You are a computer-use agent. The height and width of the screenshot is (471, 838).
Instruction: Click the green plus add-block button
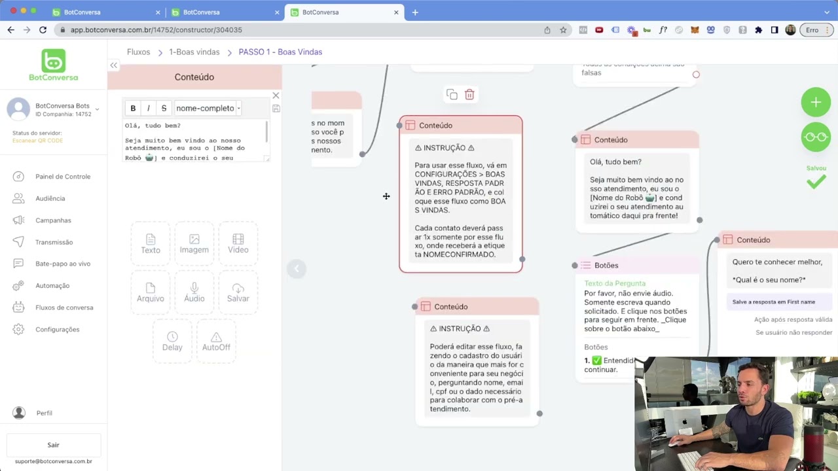pos(816,102)
